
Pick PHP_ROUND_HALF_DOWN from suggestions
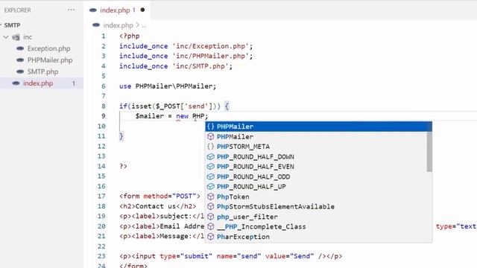(316, 156)
